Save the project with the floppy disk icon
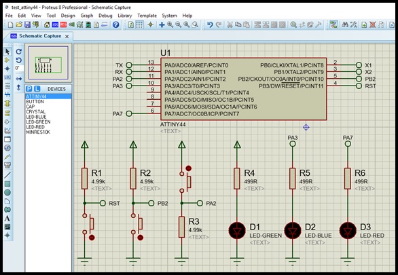The height and width of the screenshot is (275, 398). [27, 24]
